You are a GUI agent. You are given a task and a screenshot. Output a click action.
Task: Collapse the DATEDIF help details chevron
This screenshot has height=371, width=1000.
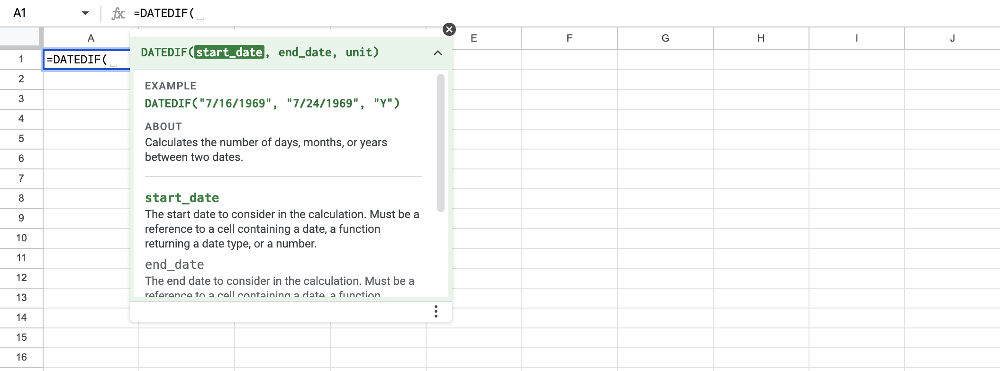point(438,53)
